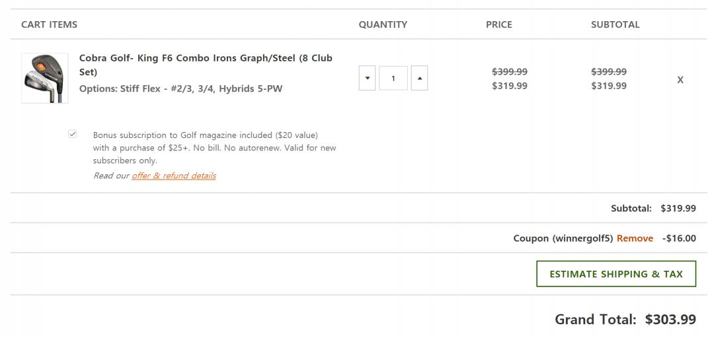The height and width of the screenshot is (338, 714).
Task: Uncheck the bonus Golf magazine subscription checkbox
Action: coord(73,134)
